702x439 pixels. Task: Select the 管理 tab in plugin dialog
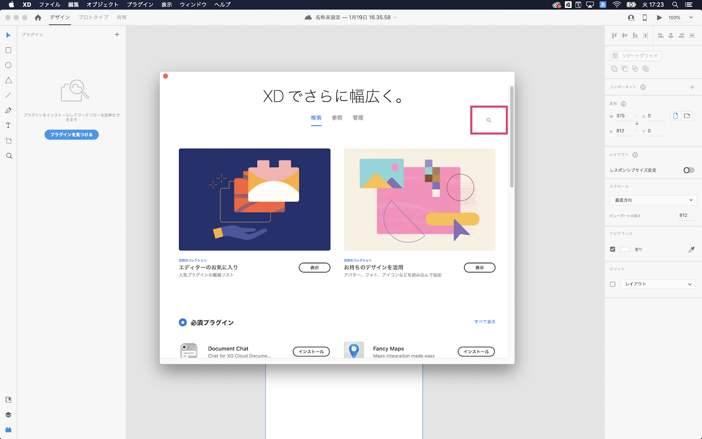click(358, 118)
